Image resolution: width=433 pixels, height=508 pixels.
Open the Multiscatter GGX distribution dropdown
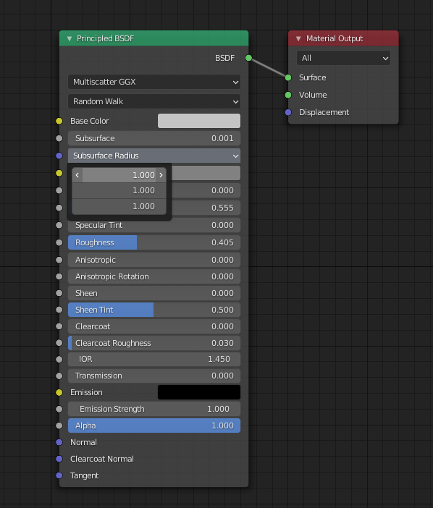154,82
